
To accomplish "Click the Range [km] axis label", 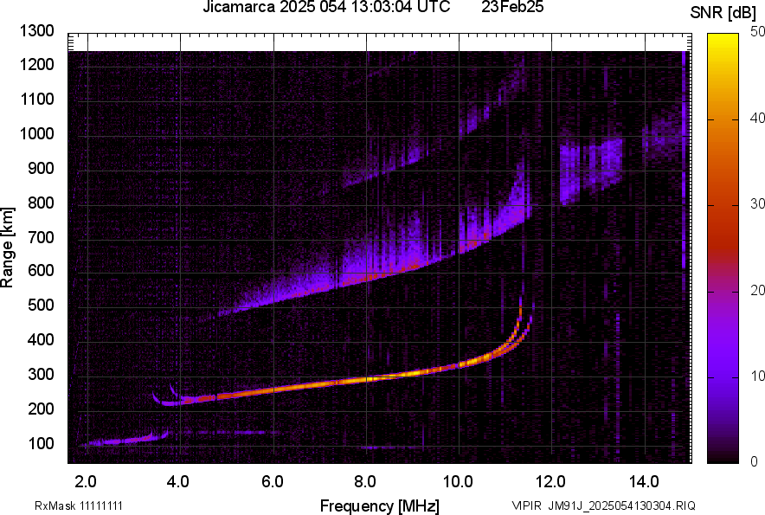I will pyautogui.click(x=7, y=248).
